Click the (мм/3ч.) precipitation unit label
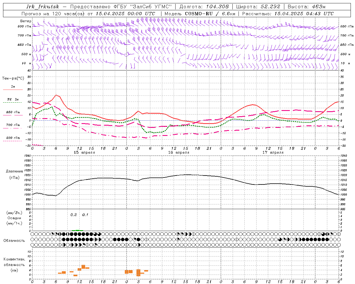The image size is (355, 284). (x=14, y=213)
